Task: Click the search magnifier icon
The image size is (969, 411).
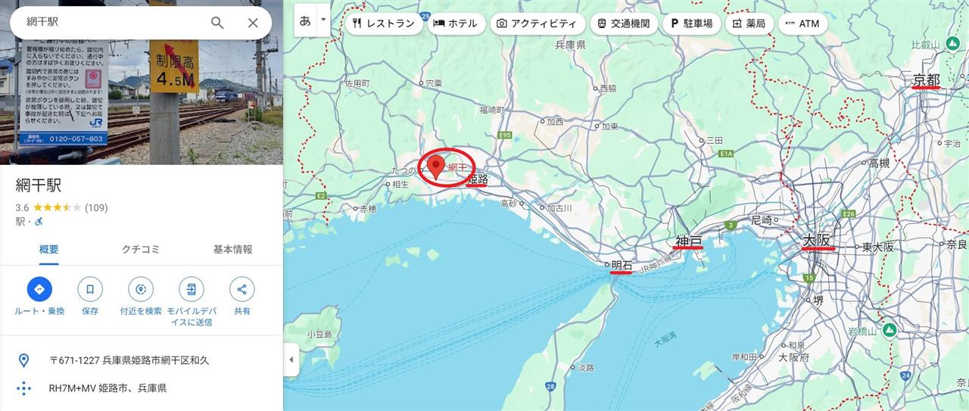Action: point(217,23)
